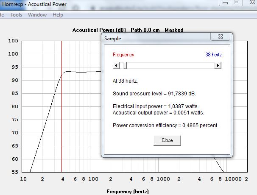Screen dimensions: 257x195
Task: Click the 'Acoustical output power = 0,0051 watts.' text
Action: coord(159,113)
